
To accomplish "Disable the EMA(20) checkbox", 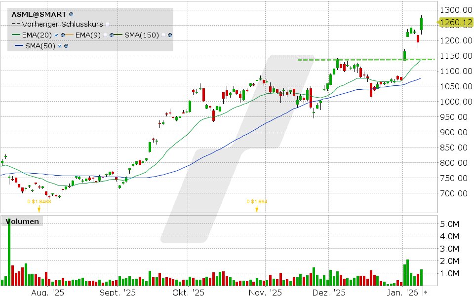I will [x=55, y=35].
